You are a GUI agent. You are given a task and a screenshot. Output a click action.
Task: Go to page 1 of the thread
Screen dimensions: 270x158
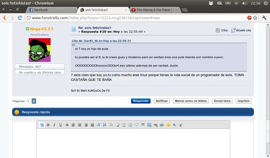coord(28,101)
